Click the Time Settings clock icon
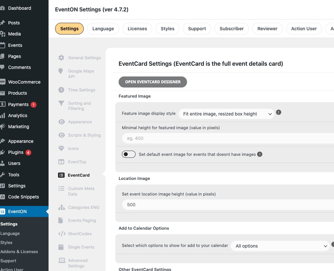334x271 pixels. pos(61,90)
